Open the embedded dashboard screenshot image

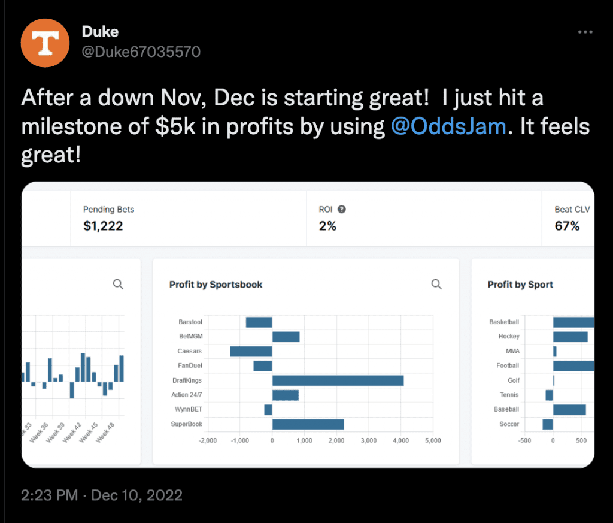(x=308, y=325)
